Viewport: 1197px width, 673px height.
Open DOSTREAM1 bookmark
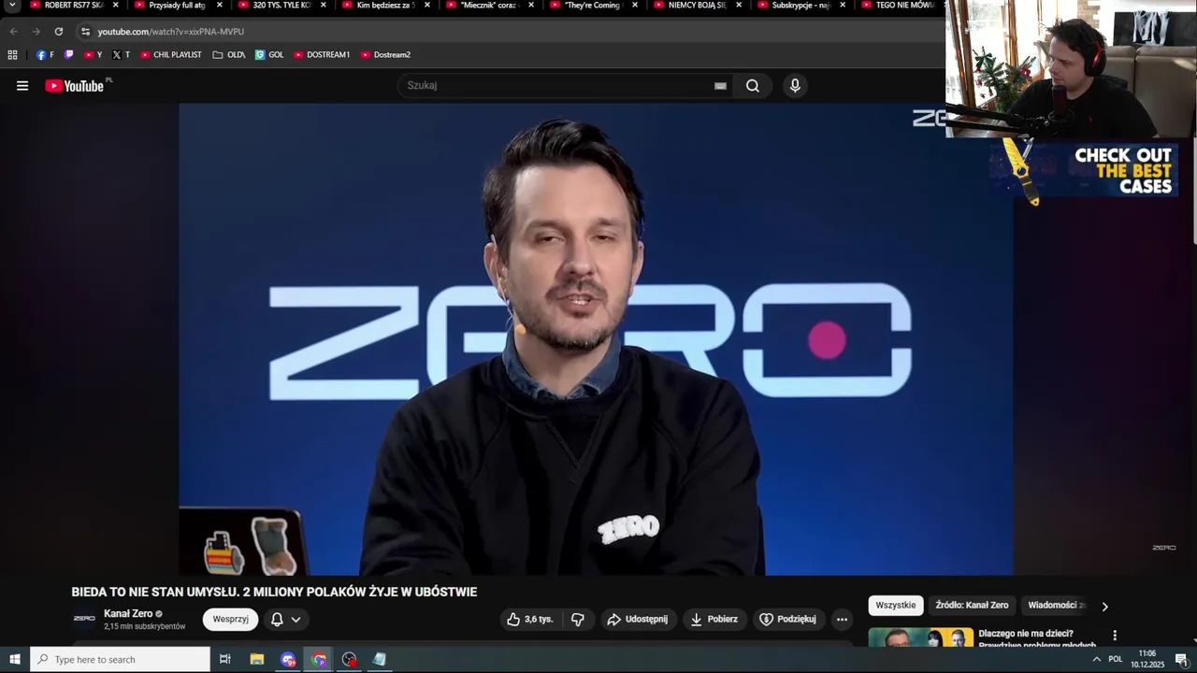click(x=321, y=55)
